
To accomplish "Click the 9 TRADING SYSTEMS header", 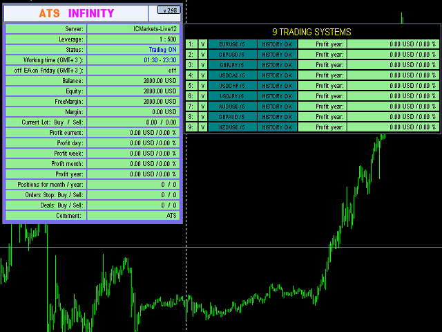I will tap(311, 32).
